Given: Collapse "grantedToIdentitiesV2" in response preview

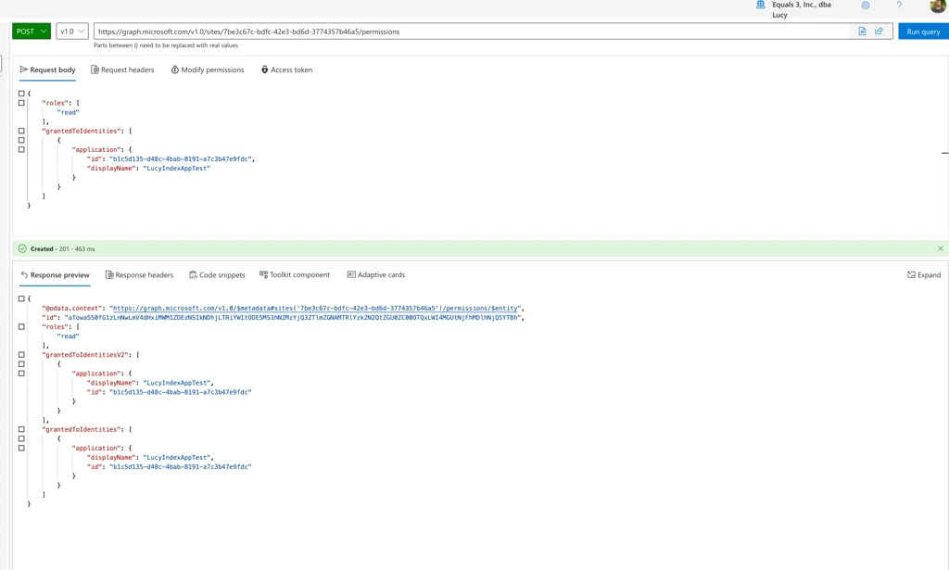Looking at the screenshot, I should pos(21,355).
